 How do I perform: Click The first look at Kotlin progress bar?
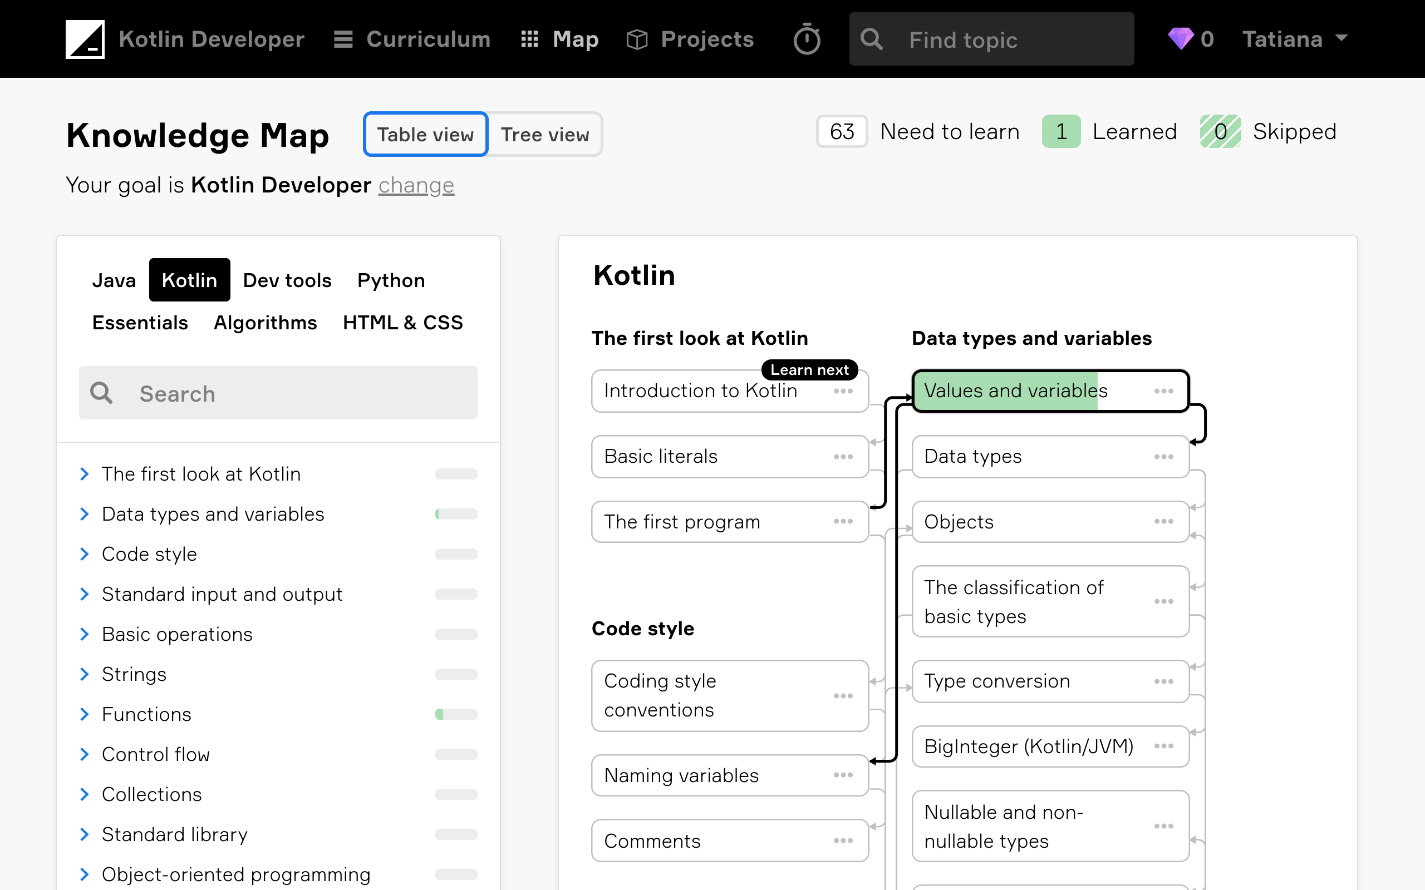(x=456, y=474)
